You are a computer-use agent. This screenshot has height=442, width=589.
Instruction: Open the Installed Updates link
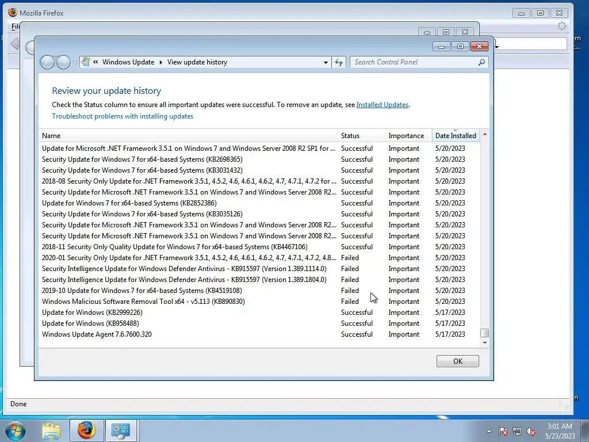click(382, 105)
